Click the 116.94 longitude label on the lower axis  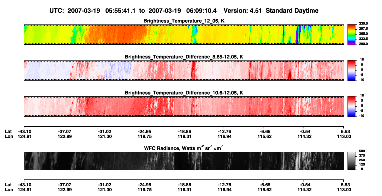click(x=224, y=190)
